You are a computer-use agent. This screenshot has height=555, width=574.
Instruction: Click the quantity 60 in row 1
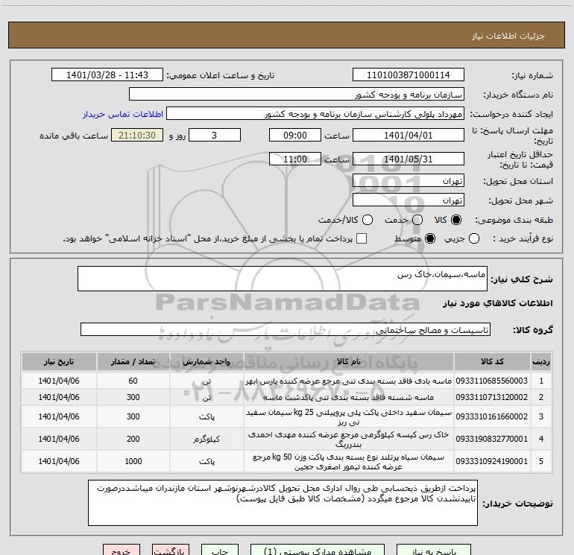[x=133, y=381]
